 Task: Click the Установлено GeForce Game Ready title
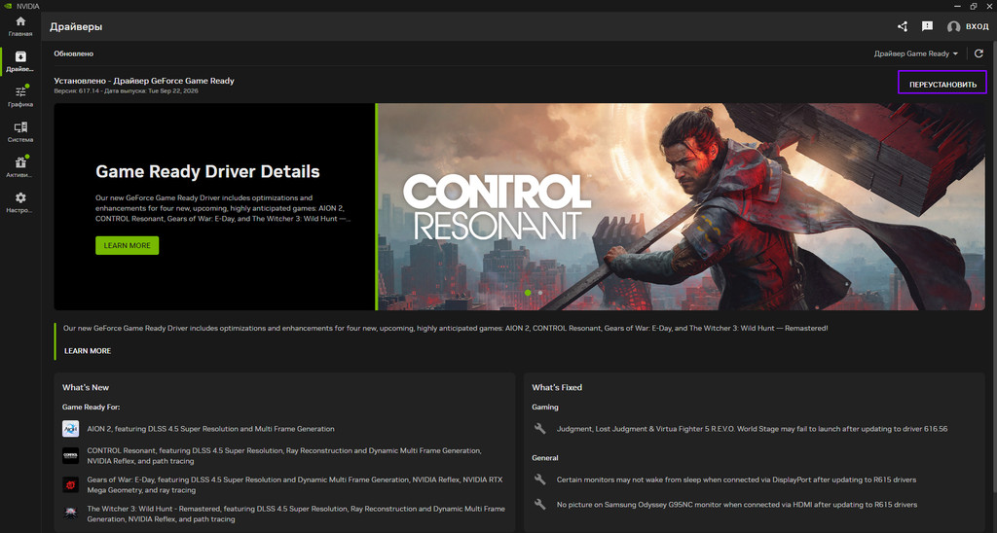tap(144, 81)
